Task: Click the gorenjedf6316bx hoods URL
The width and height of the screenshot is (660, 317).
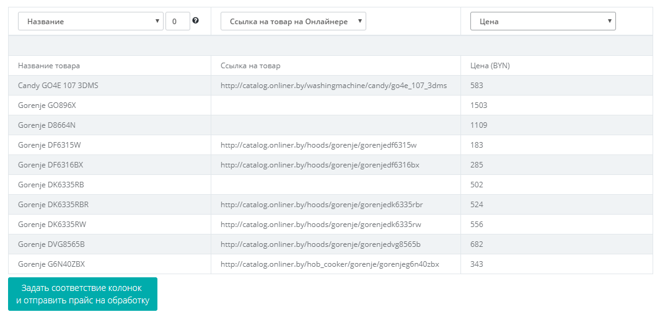Action: [x=320, y=165]
